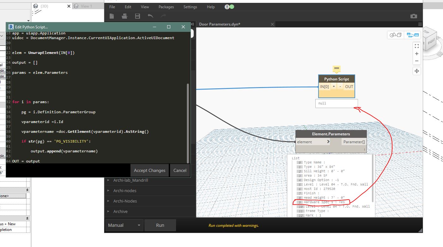Remove an input port from Python Script node

(340, 86)
